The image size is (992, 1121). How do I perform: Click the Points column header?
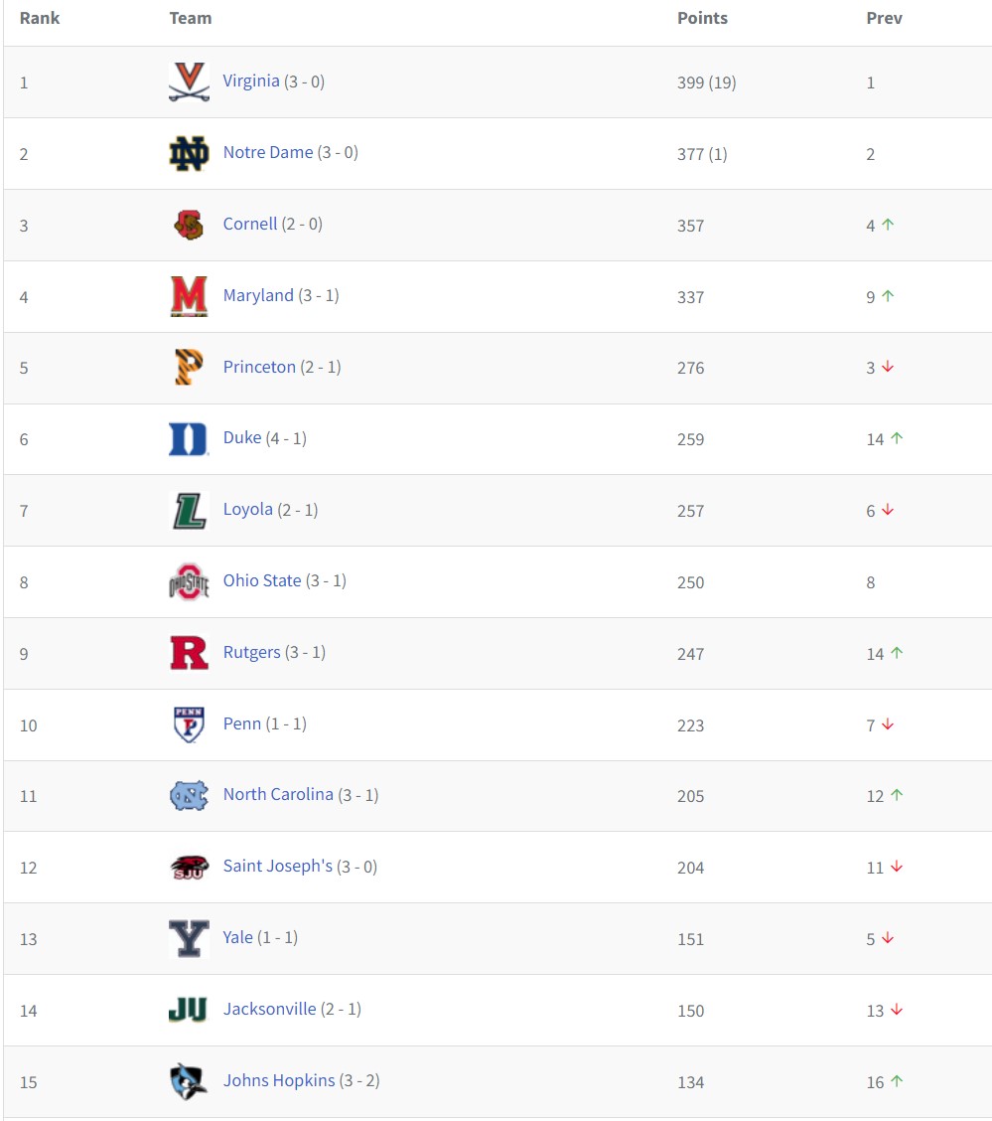click(702, 18)
